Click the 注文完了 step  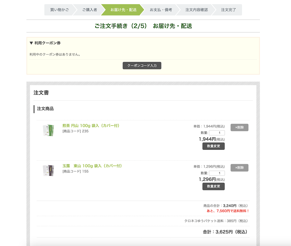click(x=229, y=10)
